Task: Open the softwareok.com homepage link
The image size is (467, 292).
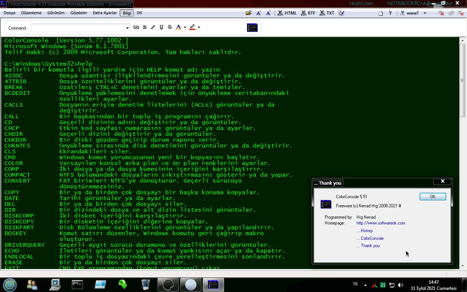Action: coord(381,223)
